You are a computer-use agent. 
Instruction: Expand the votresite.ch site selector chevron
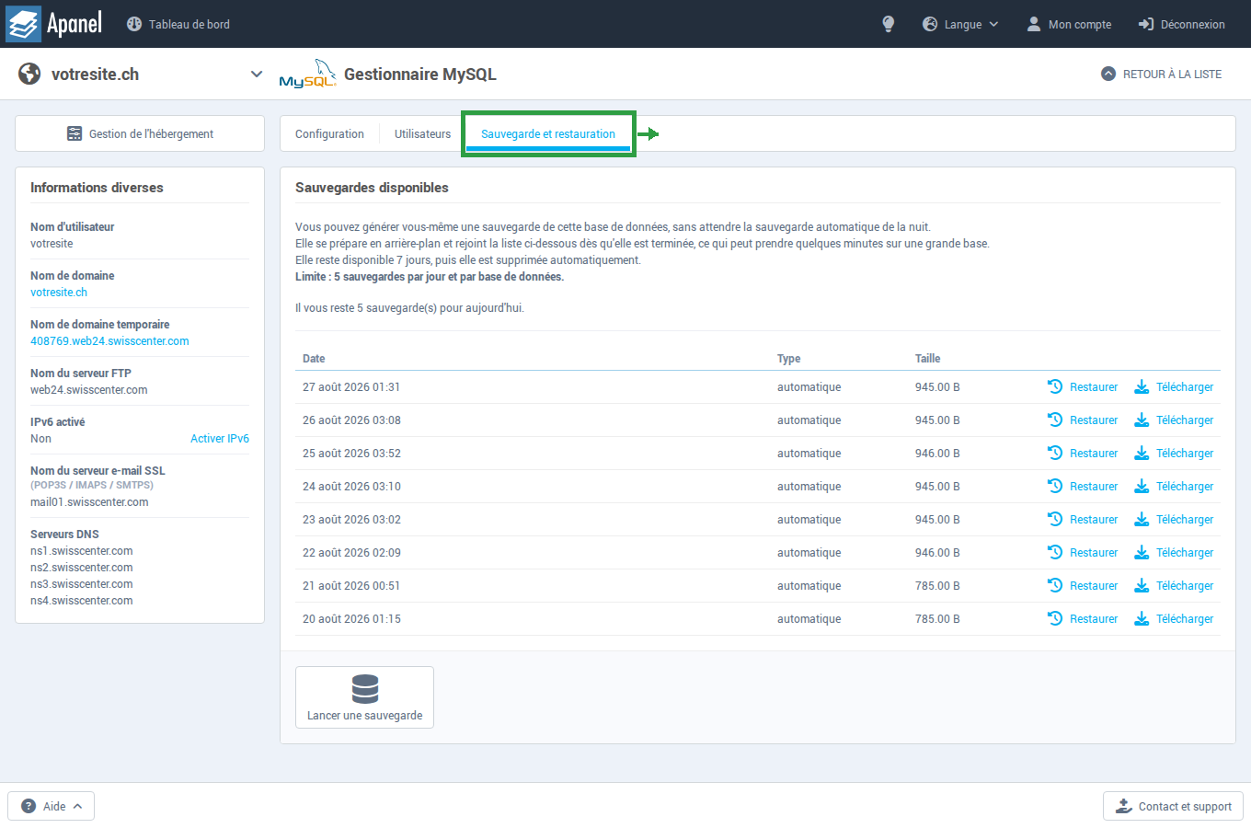click(257, 74)
